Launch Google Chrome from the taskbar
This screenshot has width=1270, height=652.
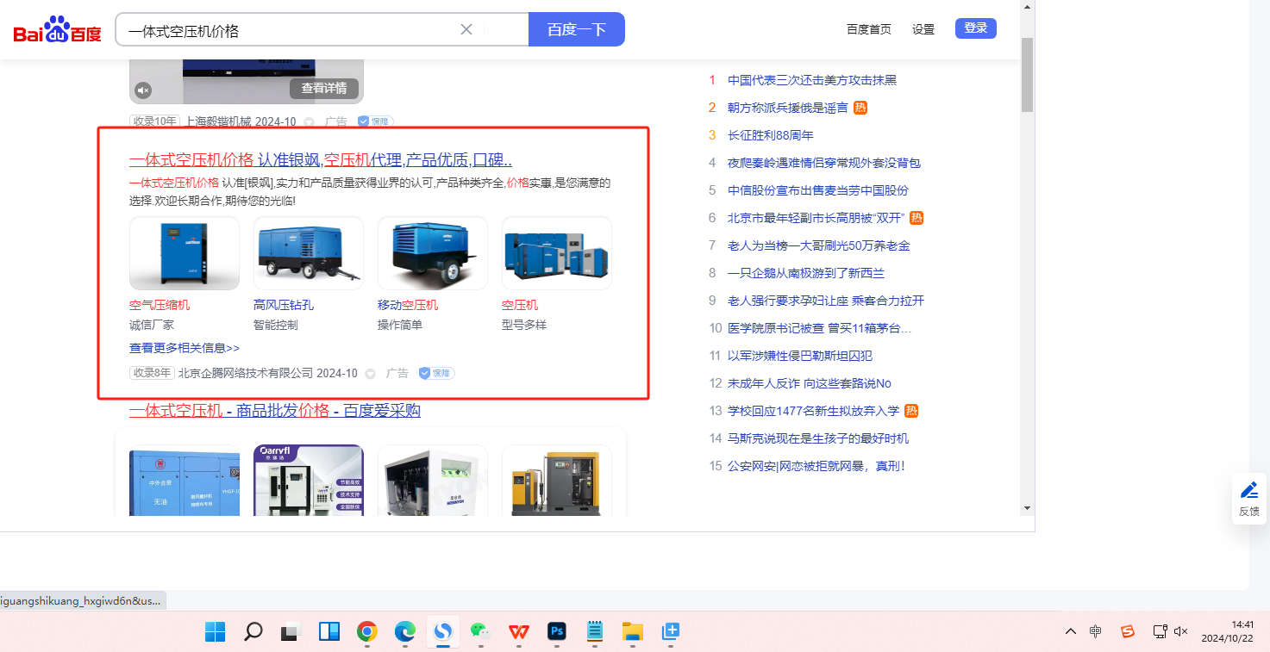(x=367, y=632)
